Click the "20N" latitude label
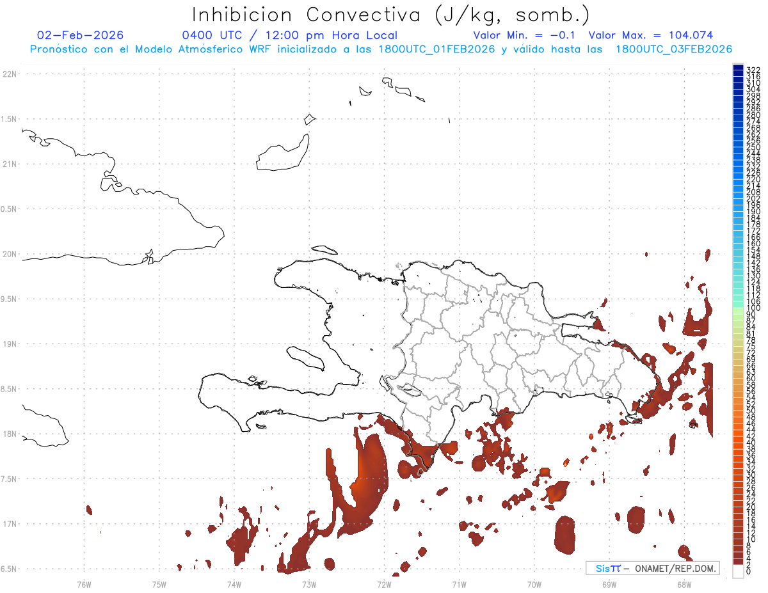This screenshot has height=593, width=768. click(x=10, y=254)
